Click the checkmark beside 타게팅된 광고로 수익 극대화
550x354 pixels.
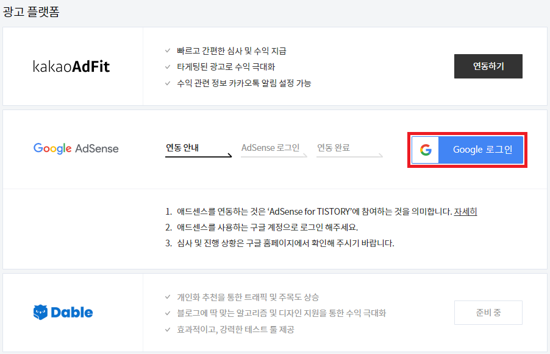168,66
